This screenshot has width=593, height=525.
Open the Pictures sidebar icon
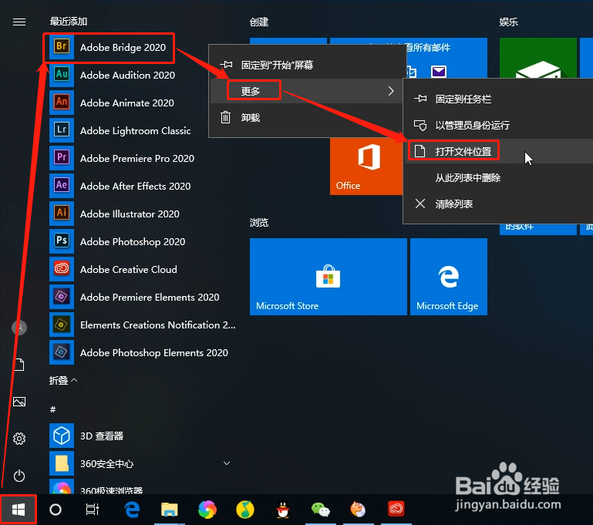coord(19,402)
